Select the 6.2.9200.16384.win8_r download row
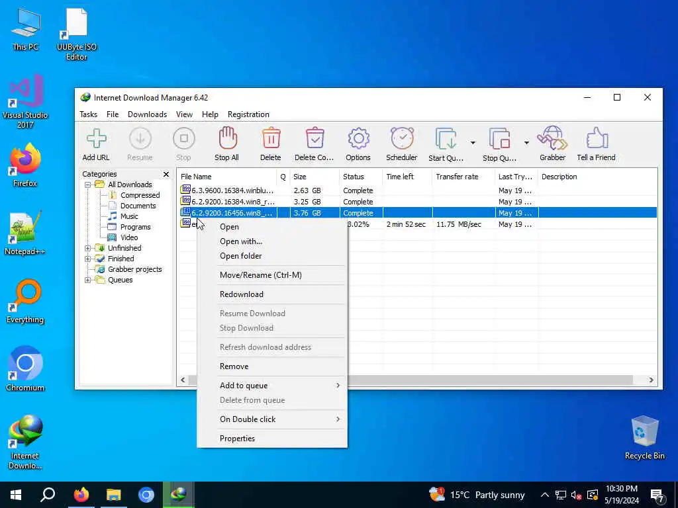Screen dimensions: 678x508 417,202
